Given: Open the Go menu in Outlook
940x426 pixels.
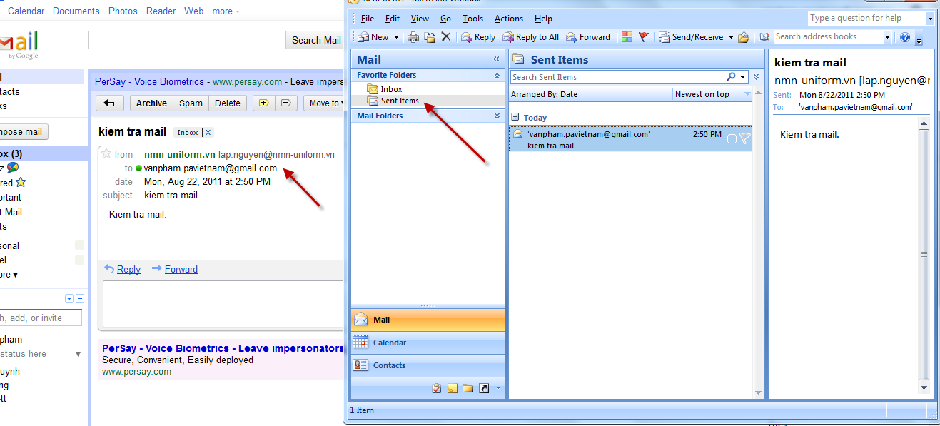Looking at the screenshot, I should pyautogui.click(x=445, y=19).
